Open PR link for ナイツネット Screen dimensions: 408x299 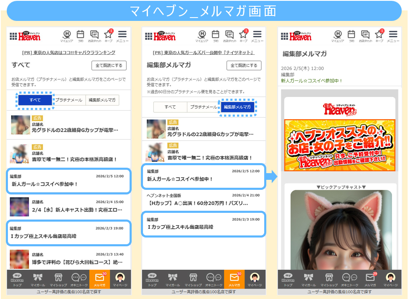coord(204,53)
